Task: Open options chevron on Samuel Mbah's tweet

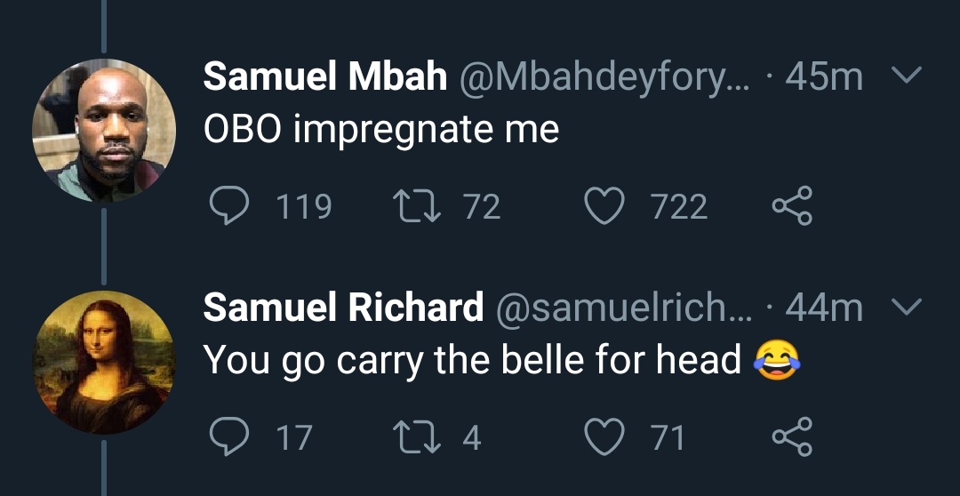Action: 907,75
